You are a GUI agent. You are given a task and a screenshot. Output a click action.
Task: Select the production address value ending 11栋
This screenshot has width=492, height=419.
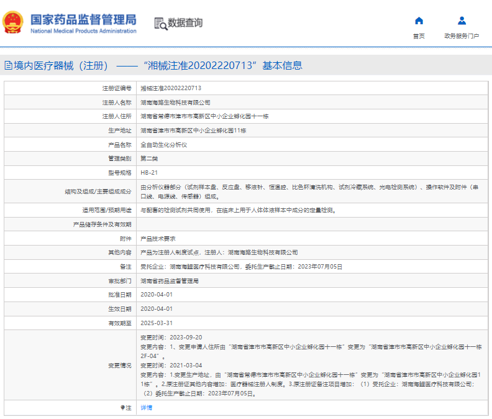[x=193, y=131]
